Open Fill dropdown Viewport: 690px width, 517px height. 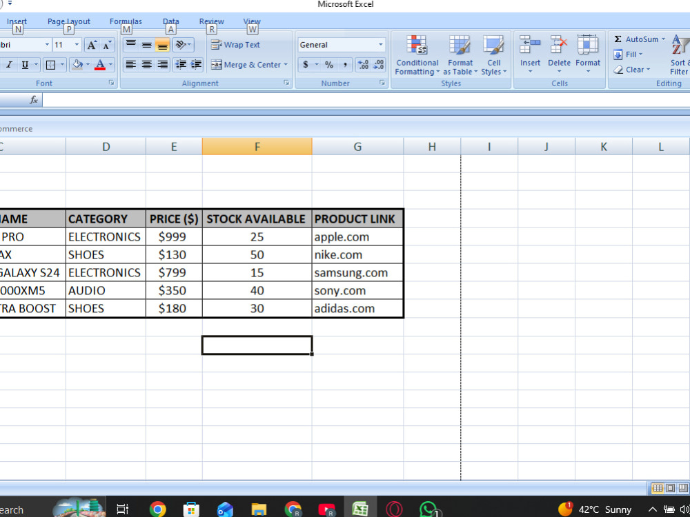[629, 54]
